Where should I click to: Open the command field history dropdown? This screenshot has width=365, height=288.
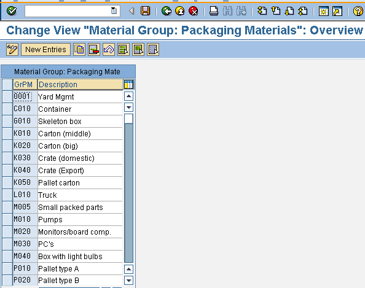pyautogui.click(x=114, y=10)
